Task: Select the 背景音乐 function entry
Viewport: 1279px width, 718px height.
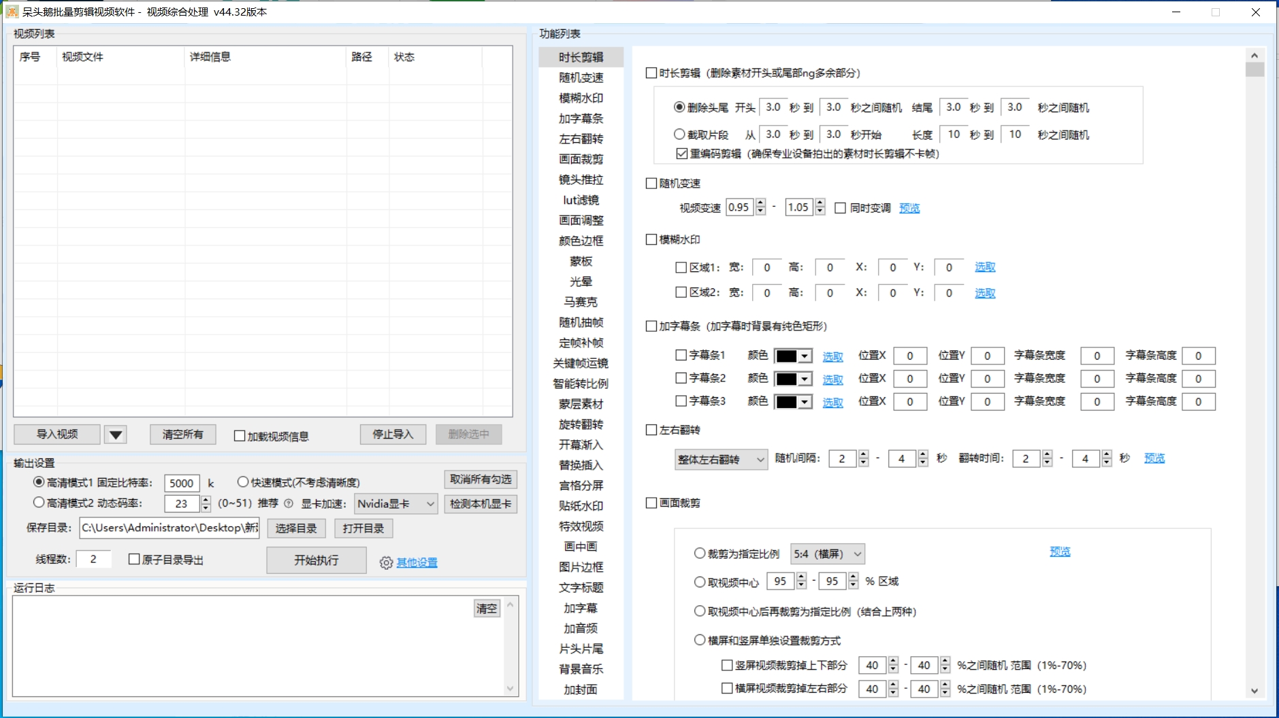Action: click(x=581, y=669)
